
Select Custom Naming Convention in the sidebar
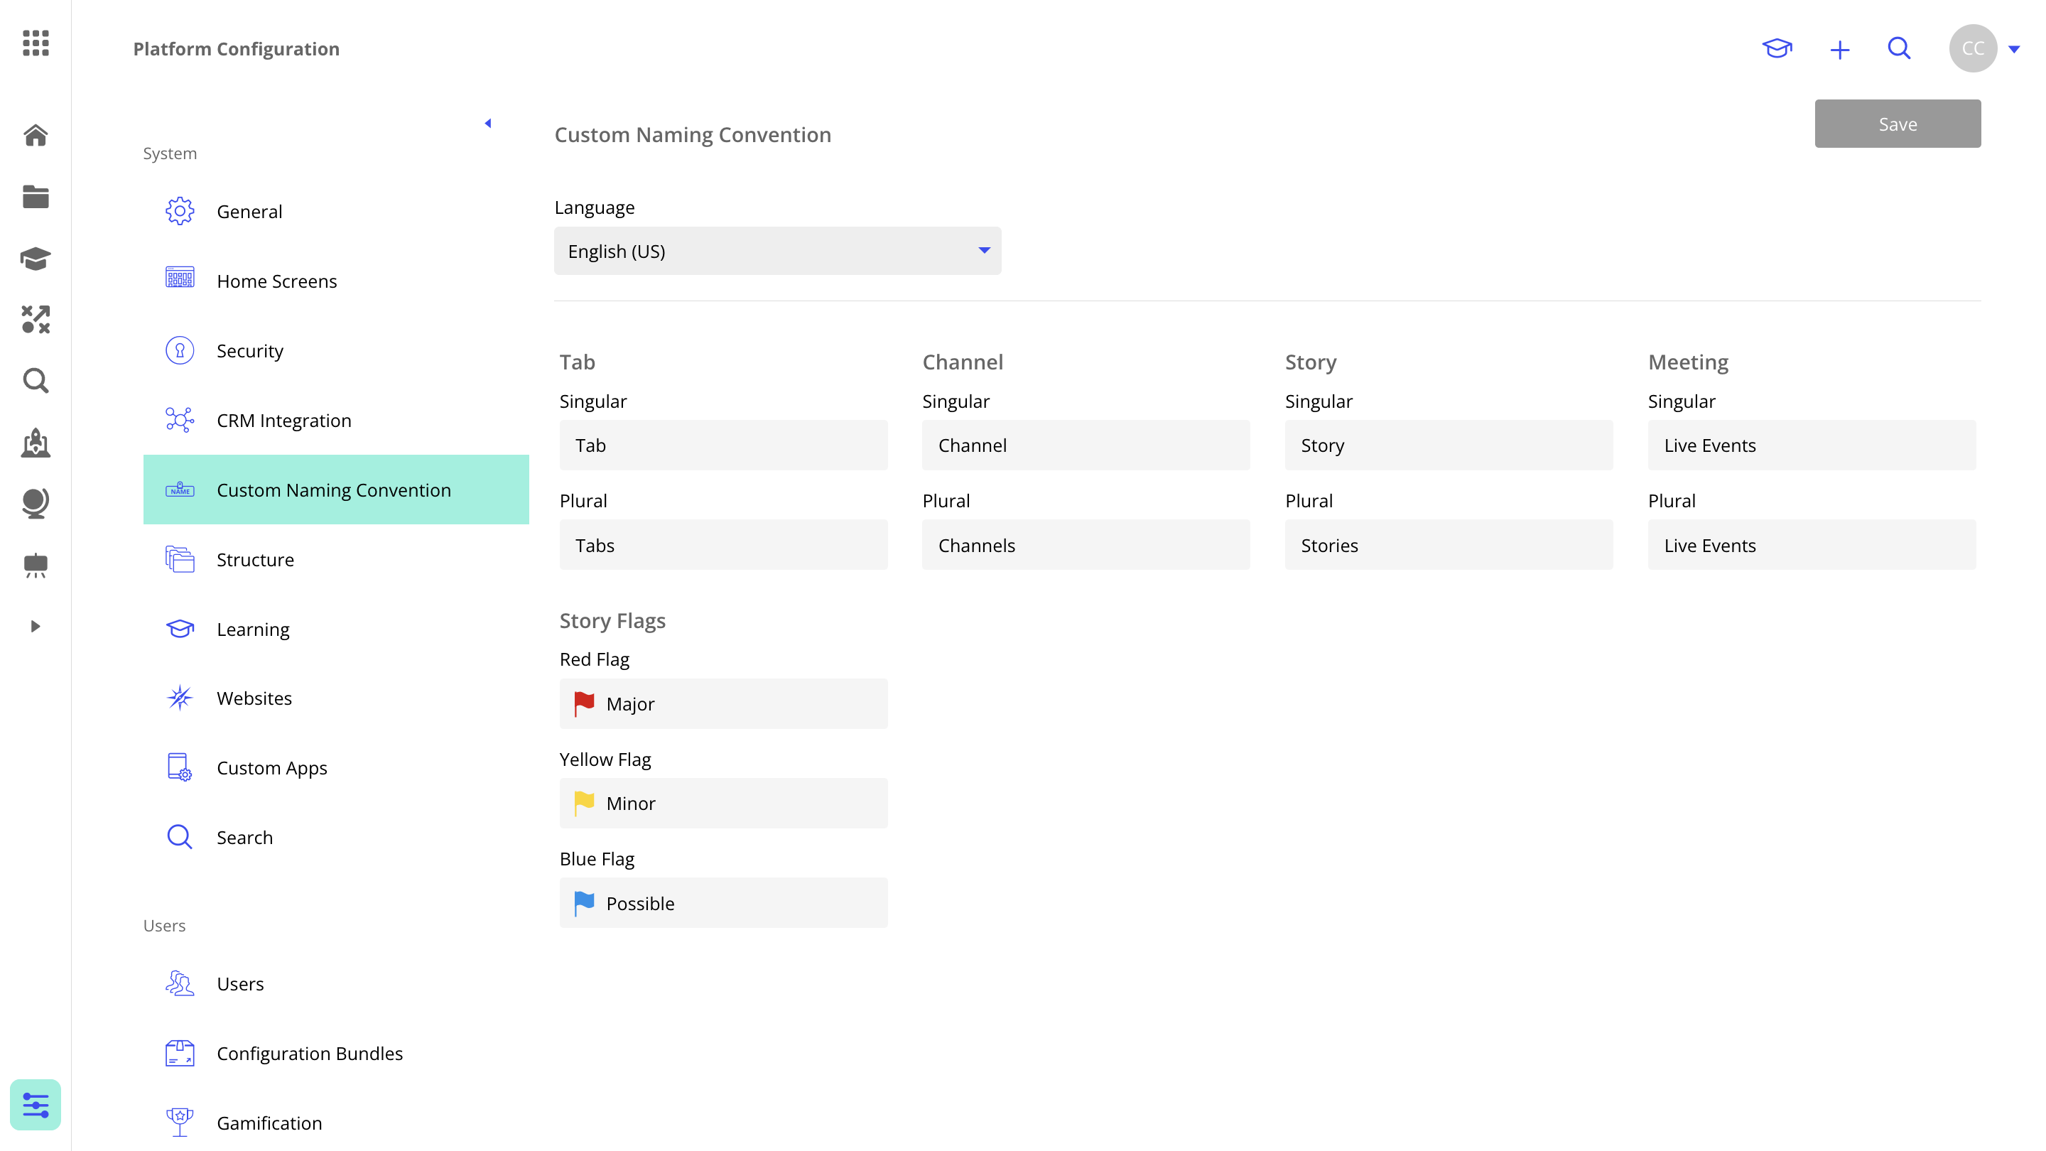click(x=335, y=490)
